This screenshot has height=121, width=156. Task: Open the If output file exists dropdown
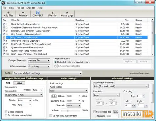click(x=39, y=60)
